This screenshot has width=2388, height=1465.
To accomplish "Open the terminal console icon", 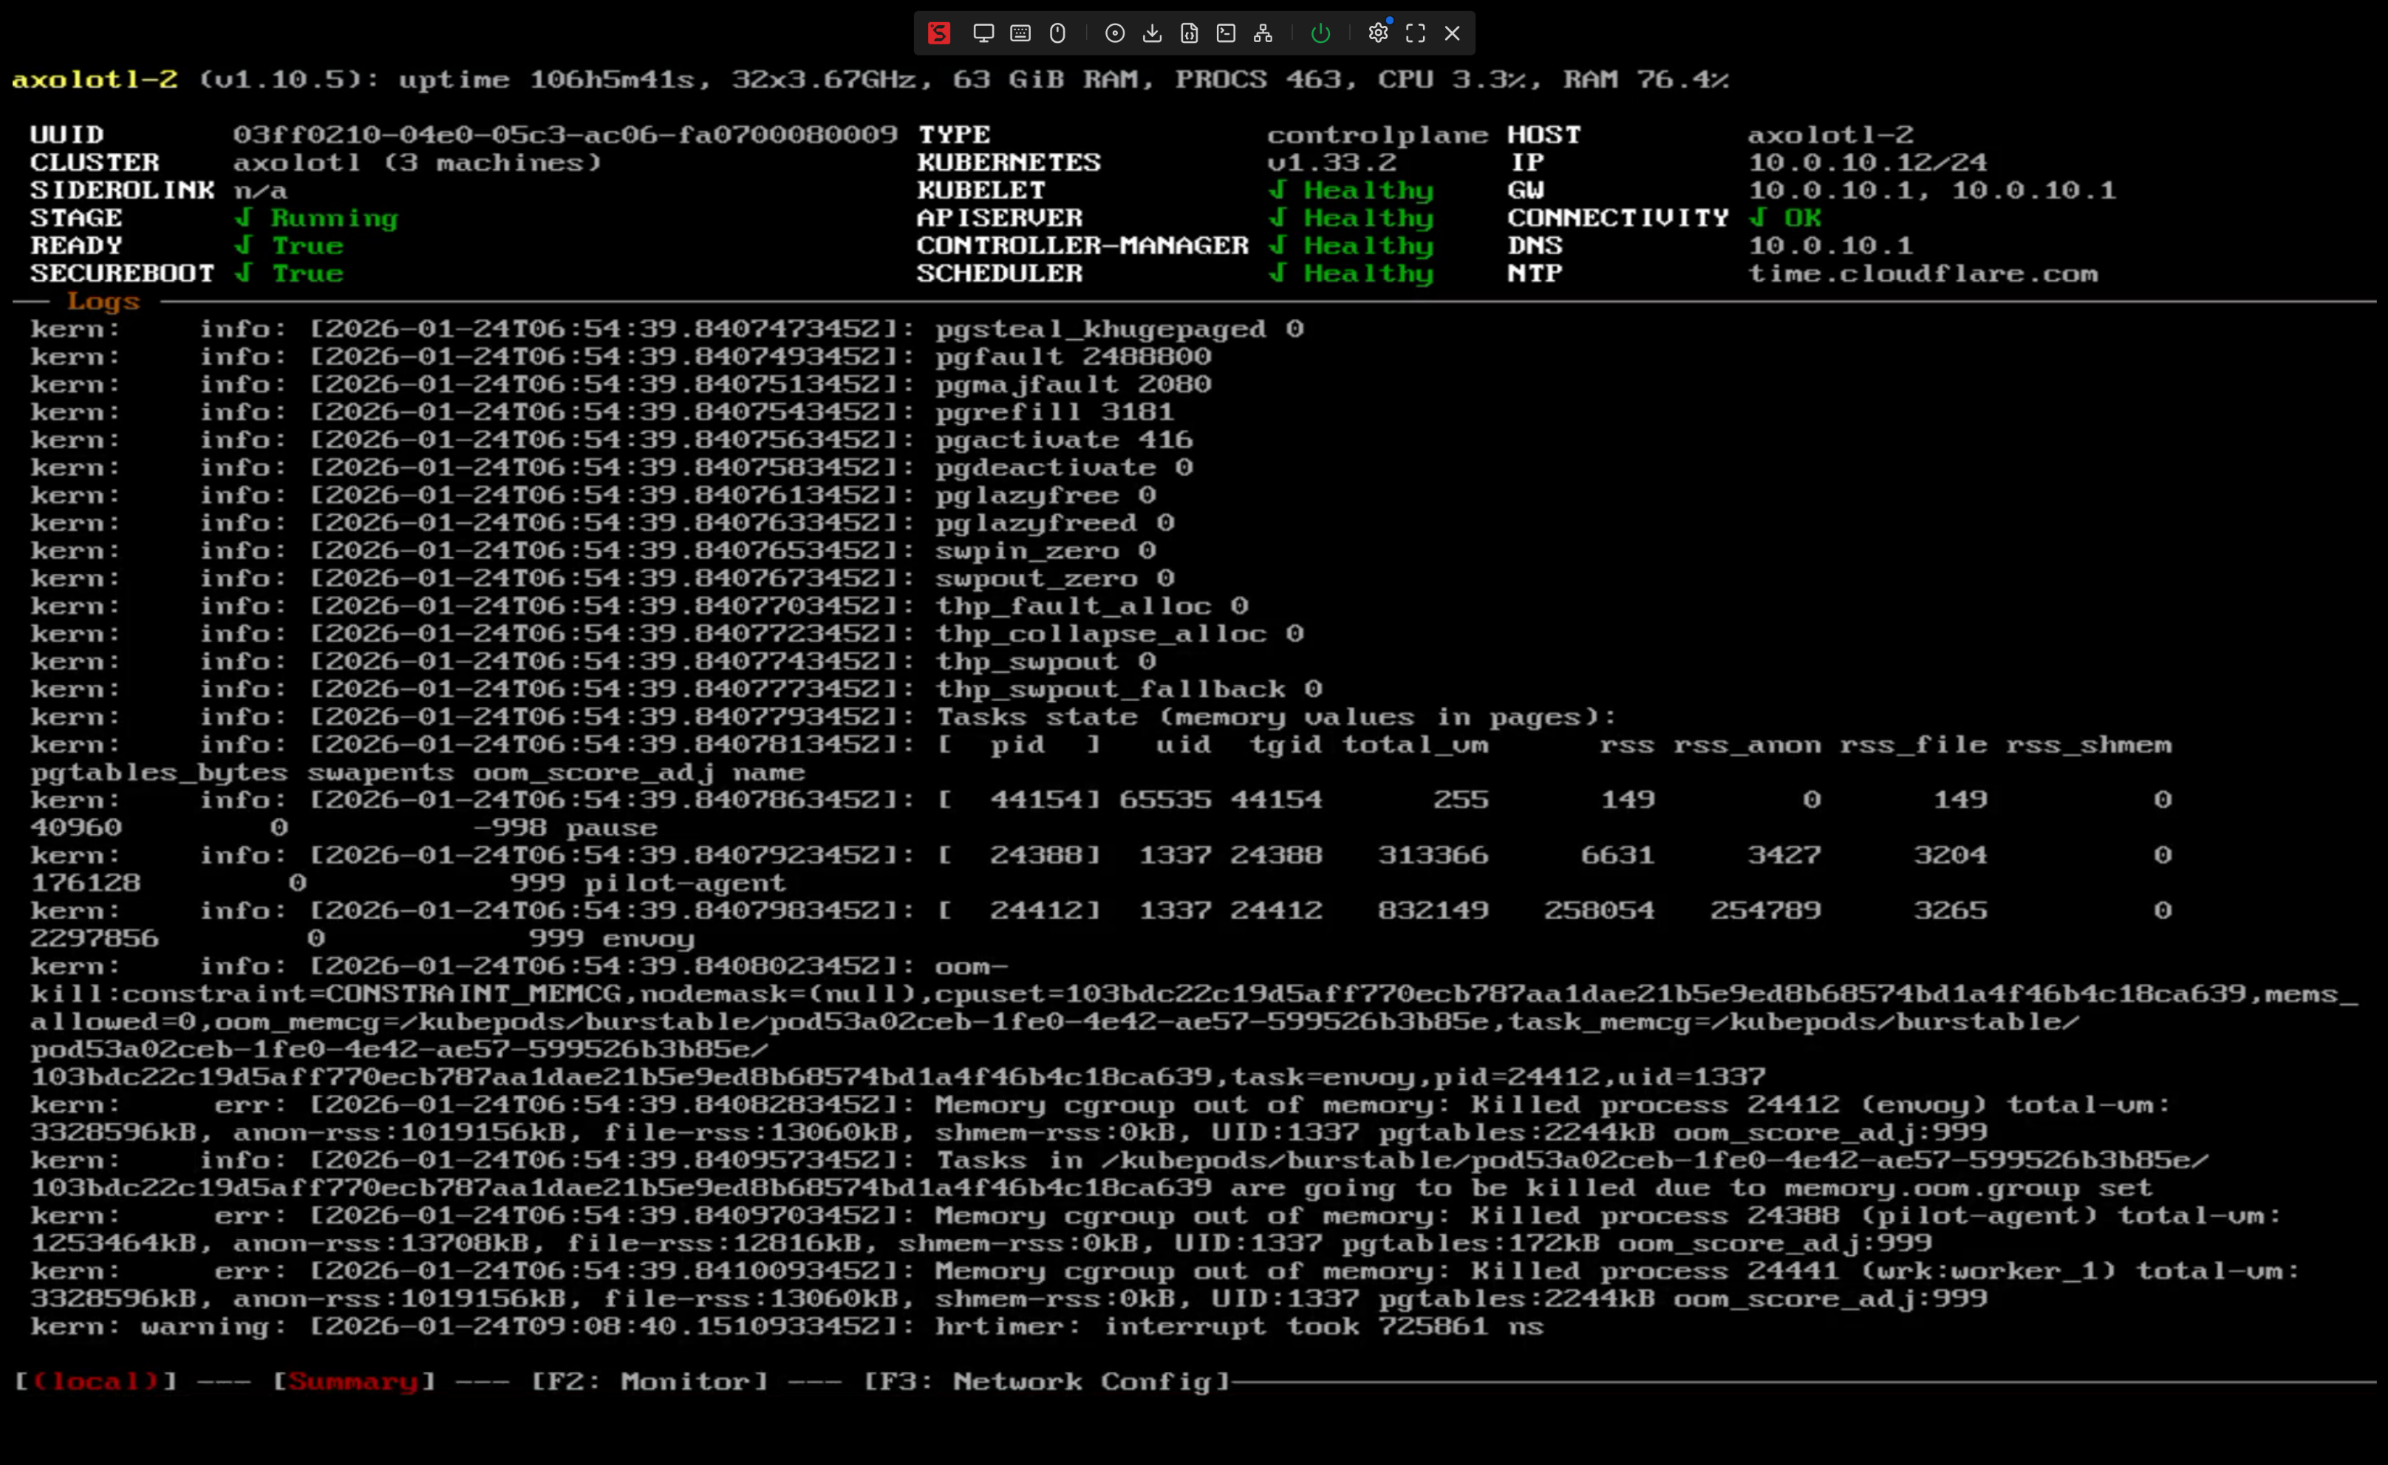I will point(1226,33).
